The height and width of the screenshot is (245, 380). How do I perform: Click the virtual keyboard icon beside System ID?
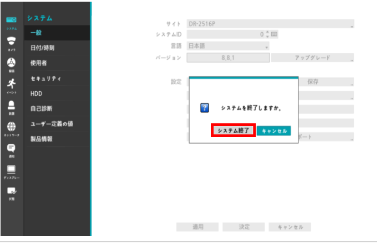point(274,34)
